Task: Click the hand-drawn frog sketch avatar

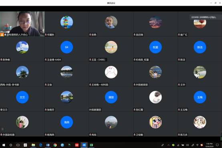Action: coord(111,72)
